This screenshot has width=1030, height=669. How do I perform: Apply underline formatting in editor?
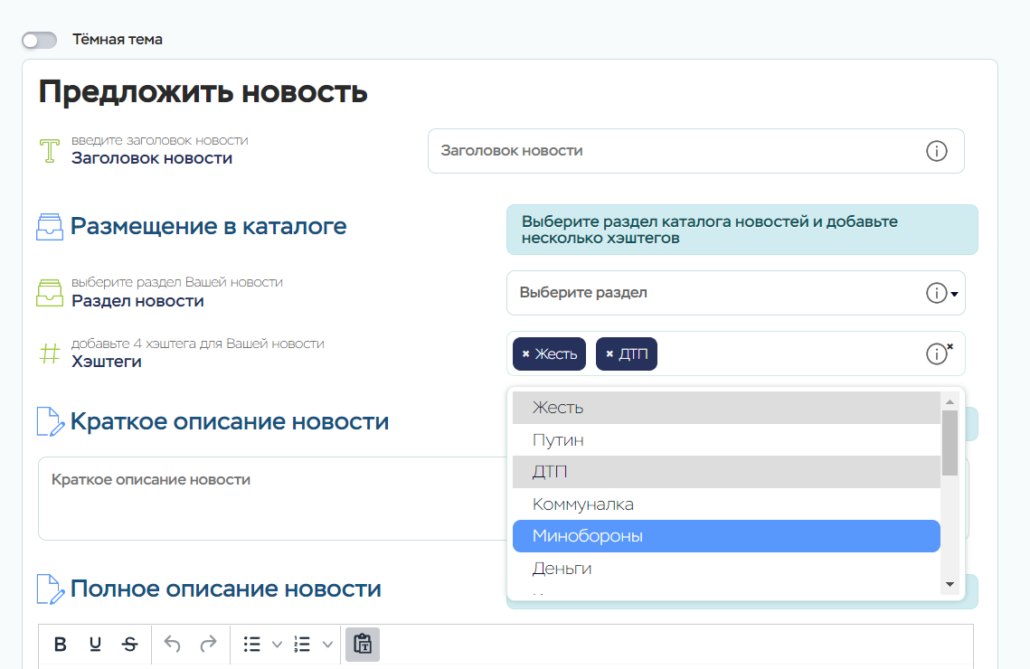point(95,645)
